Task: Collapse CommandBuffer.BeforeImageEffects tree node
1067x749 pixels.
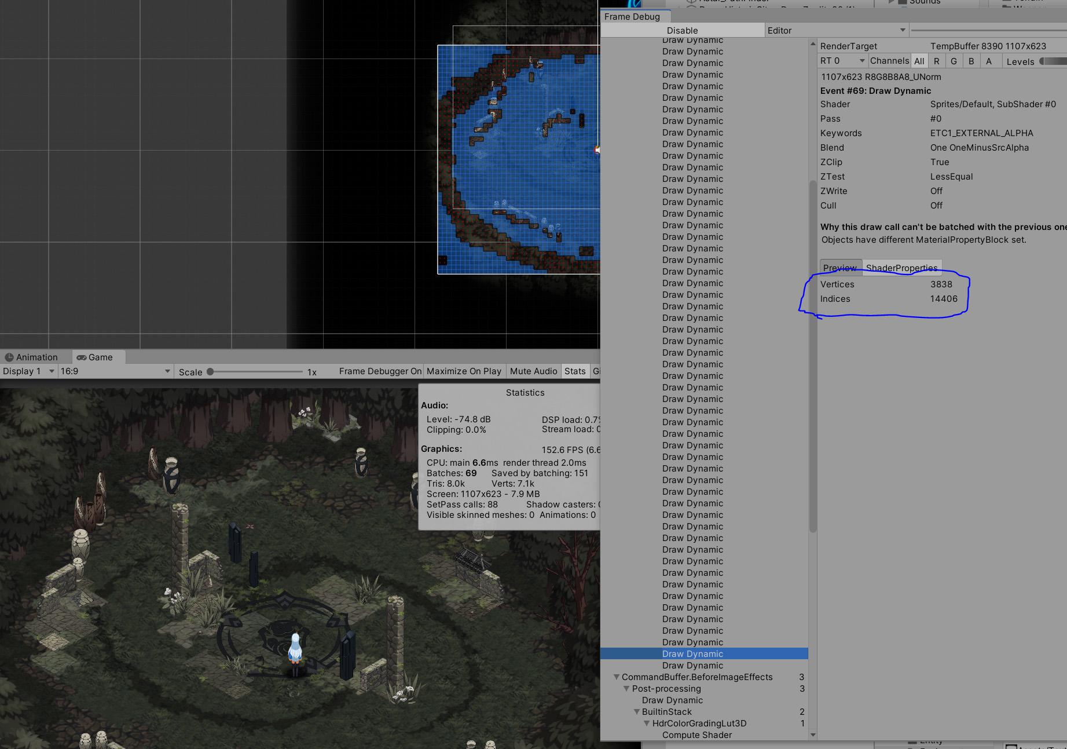Action: click(x=617, y=677)
